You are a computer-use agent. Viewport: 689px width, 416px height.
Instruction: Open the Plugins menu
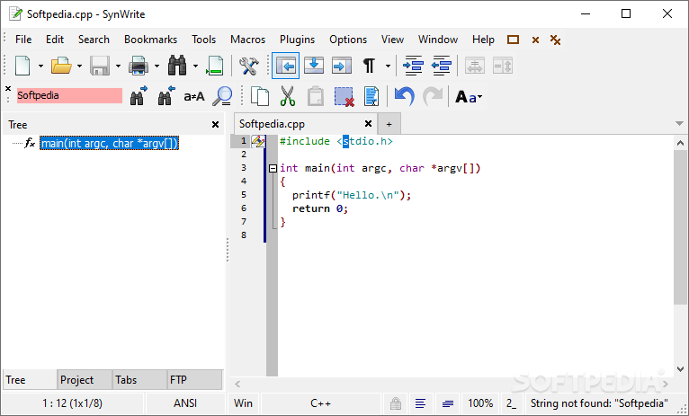pyautogui.click(x=297, y=40)
